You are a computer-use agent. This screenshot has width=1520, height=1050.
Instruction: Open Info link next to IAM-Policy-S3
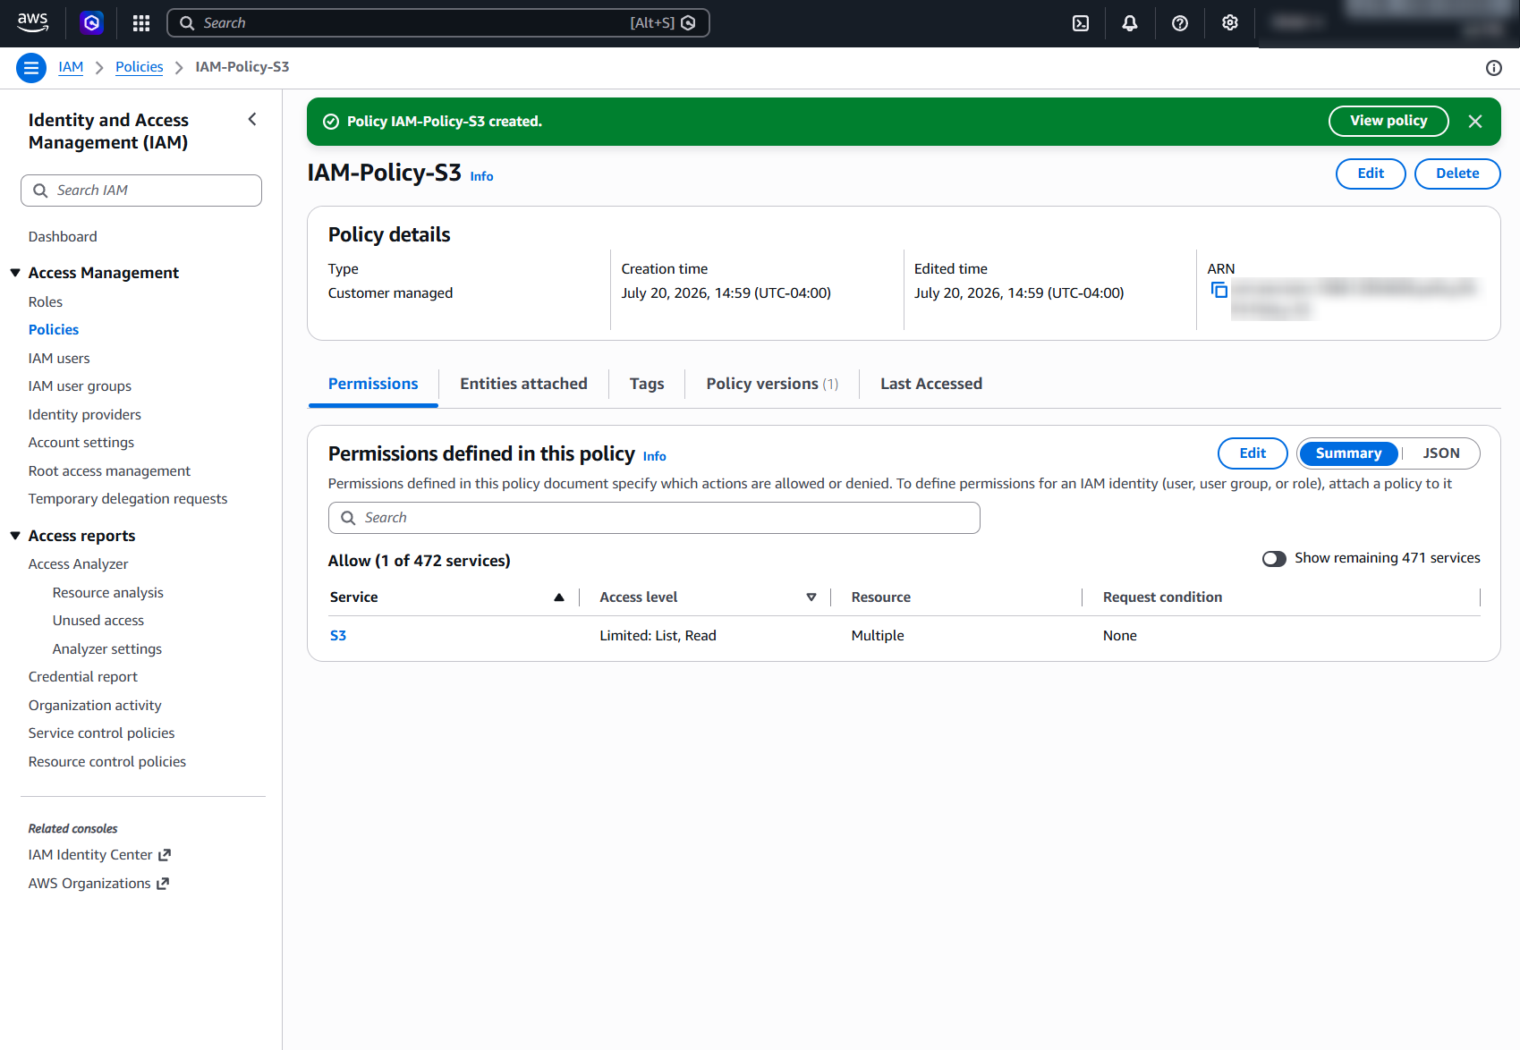coord(481,176)
